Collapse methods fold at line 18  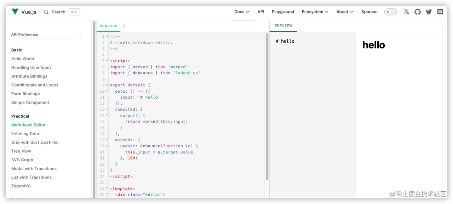point(107,140)
